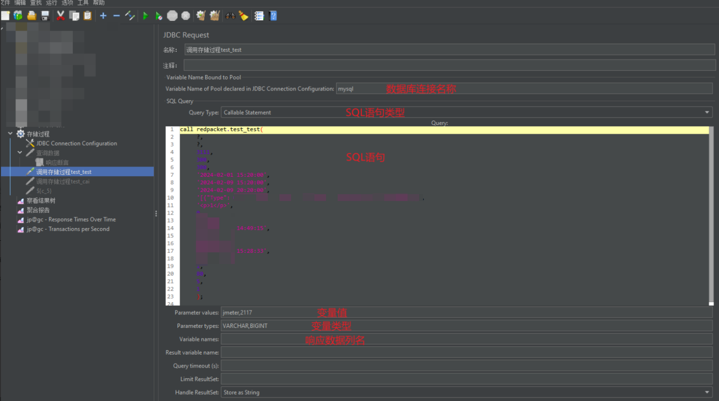
Task: Open the 帮助 menu
Action: coord(99,3)
